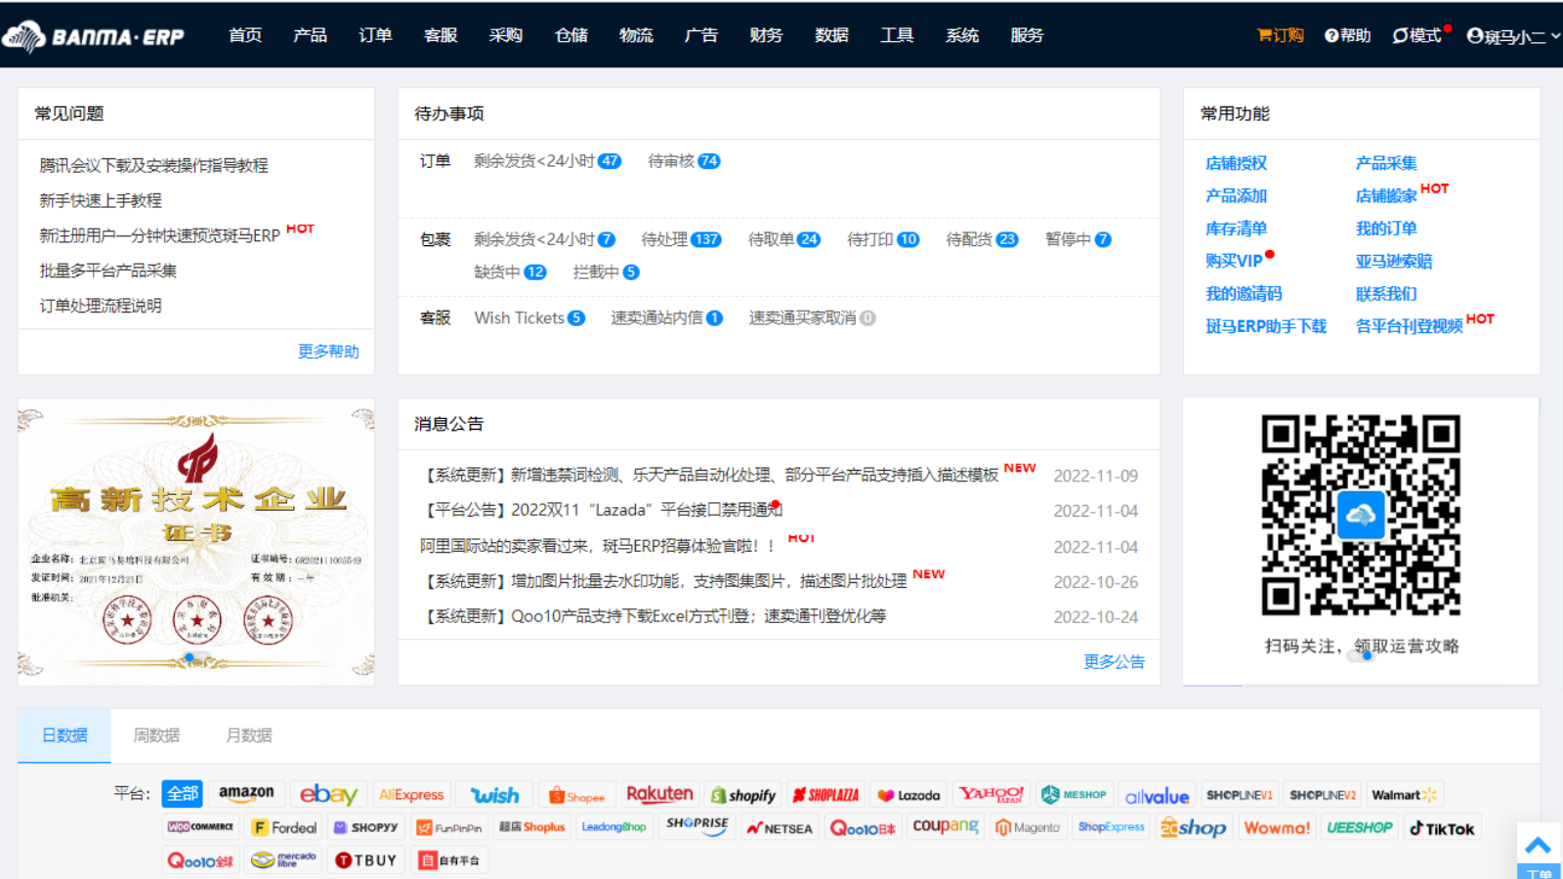Select WooCommerce platform logo
The width and height of the screenshot is (1563, 879).
[200, 827]
